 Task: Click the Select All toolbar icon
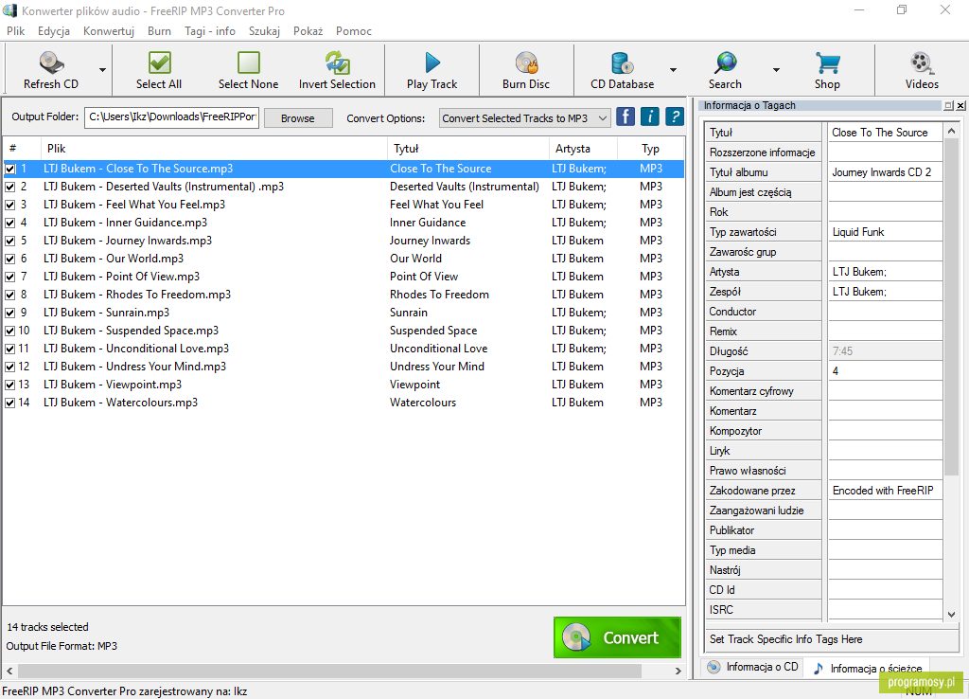tap(159, 63)
